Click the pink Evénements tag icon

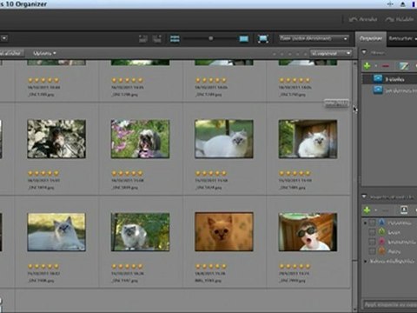[x=381, y=241]
